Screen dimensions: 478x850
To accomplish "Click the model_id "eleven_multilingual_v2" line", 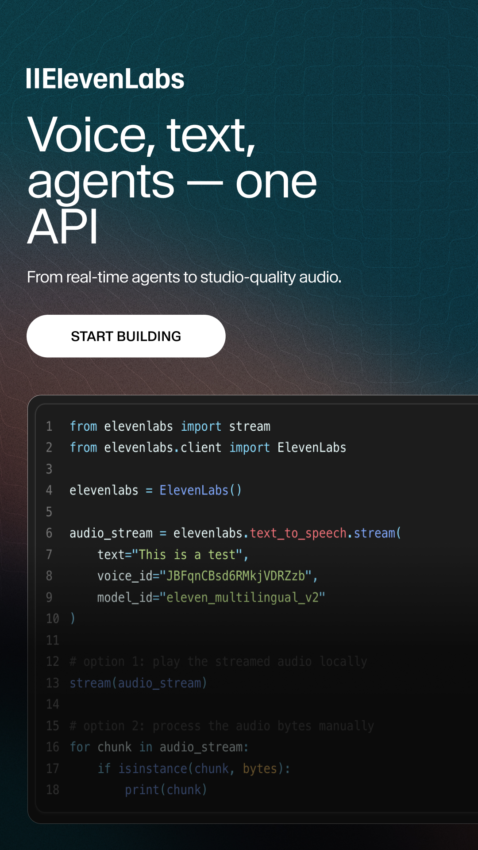I will pos(211,597).
